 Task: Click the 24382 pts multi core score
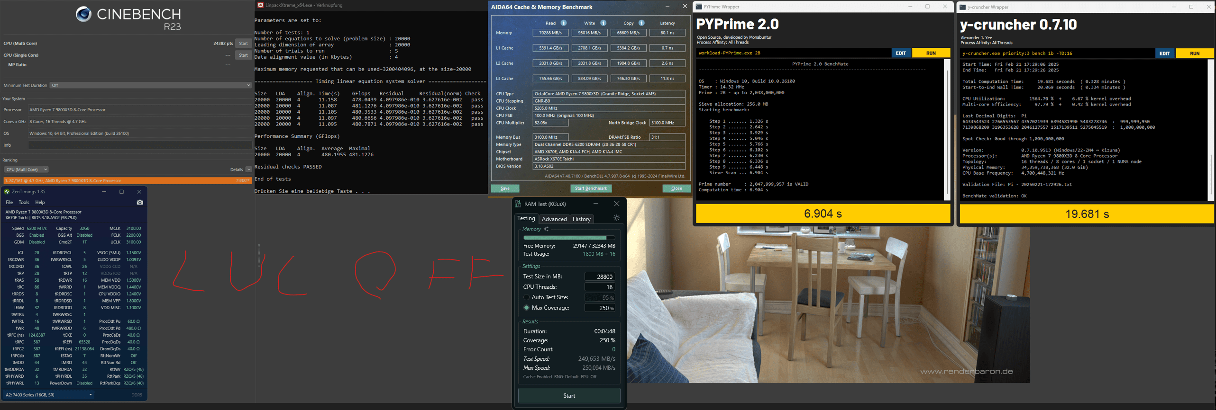coord(223,43)
